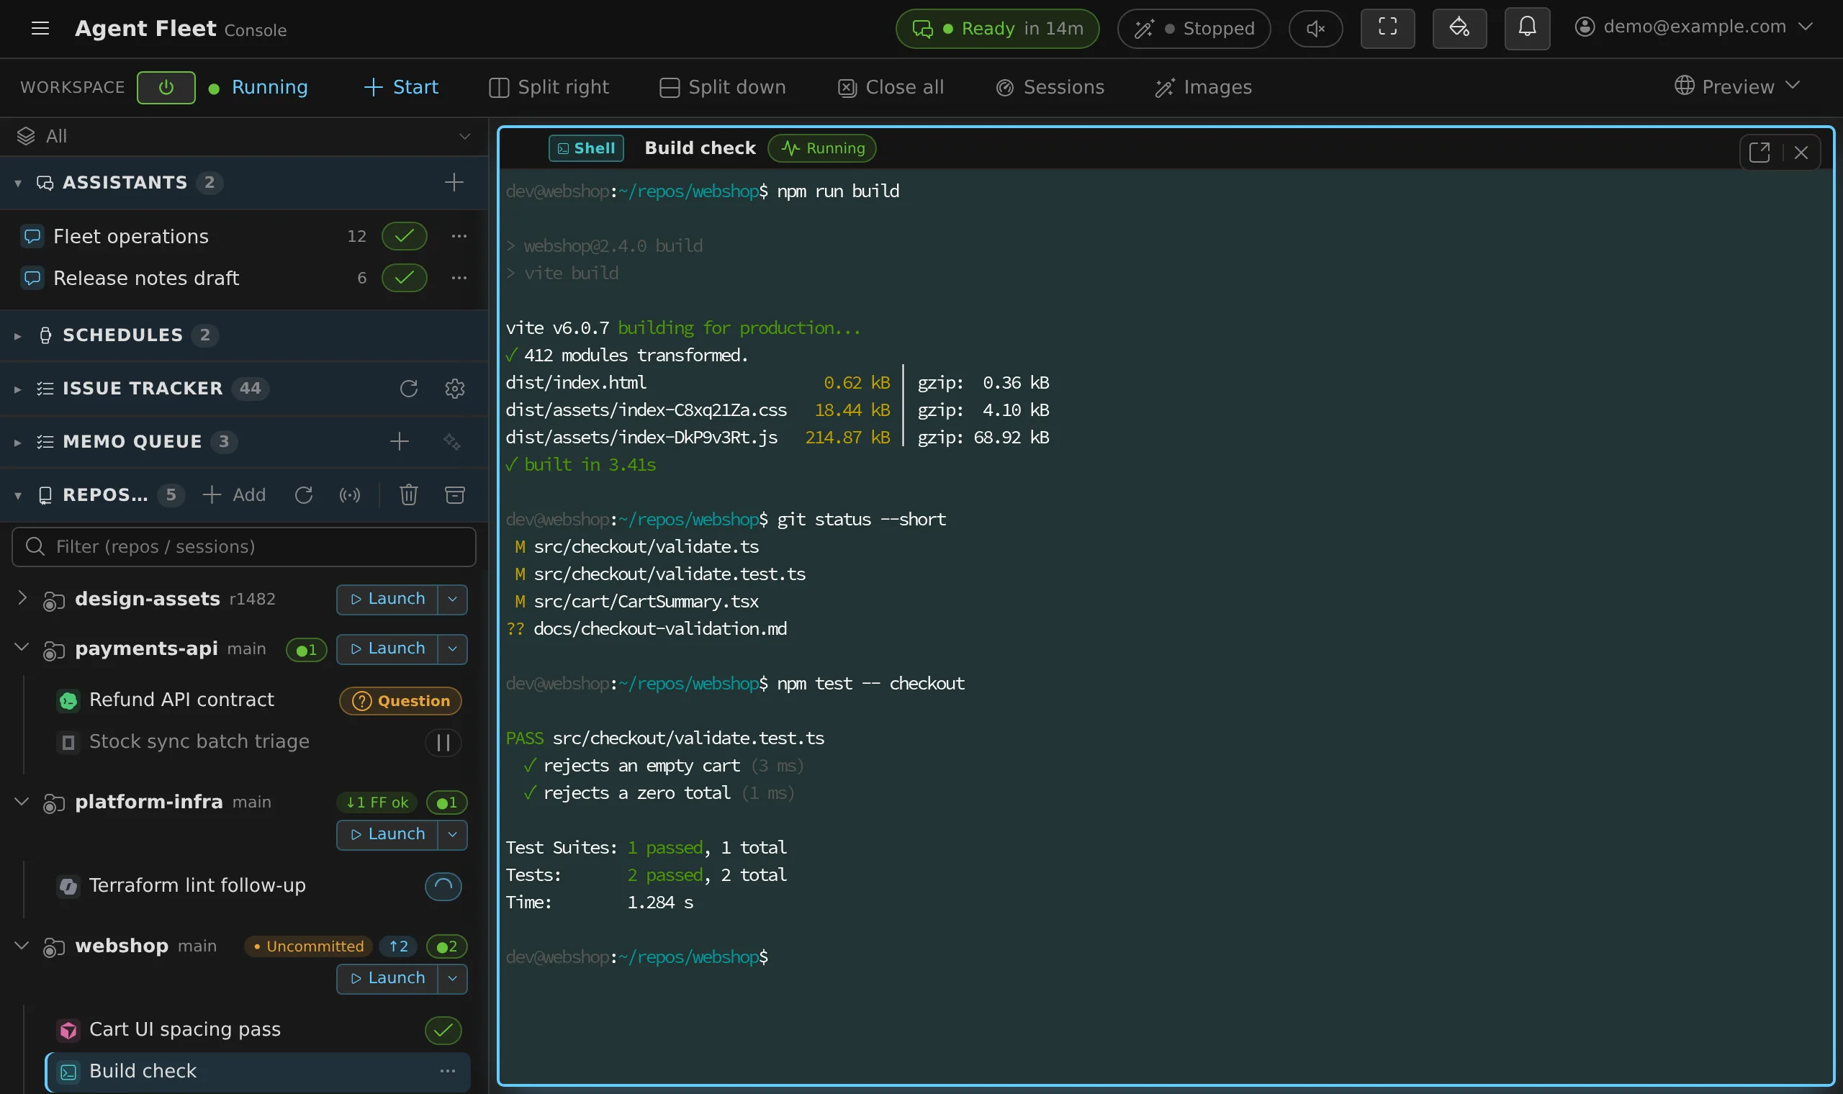
Task: Open the paint bucket theme button
Action: pos(1459,28)
